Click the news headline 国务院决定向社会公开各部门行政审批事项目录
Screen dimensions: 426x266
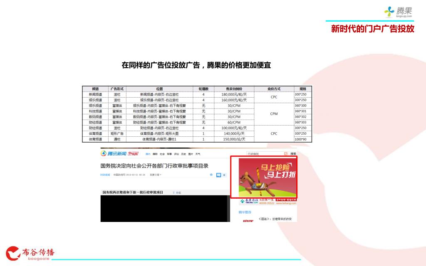point(154,166)
